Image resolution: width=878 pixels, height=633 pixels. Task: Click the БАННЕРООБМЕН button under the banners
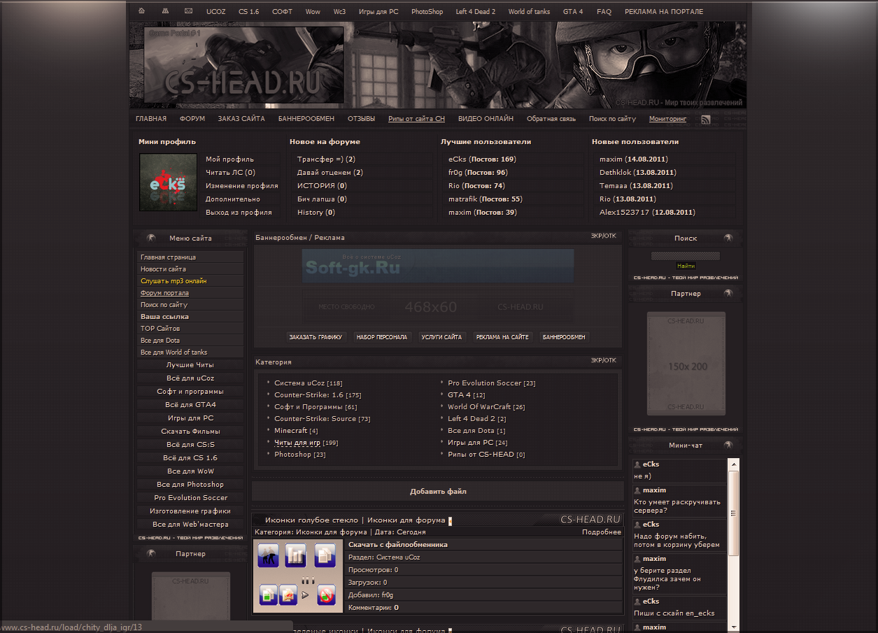[x=564, y=337]
